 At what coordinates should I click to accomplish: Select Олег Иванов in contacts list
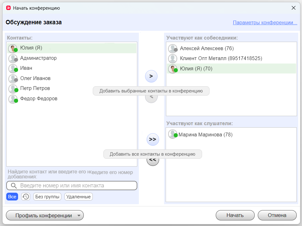(35, 78)
